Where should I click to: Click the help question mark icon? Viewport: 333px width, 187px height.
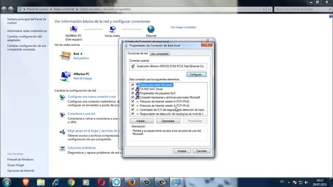pos(331,16)
